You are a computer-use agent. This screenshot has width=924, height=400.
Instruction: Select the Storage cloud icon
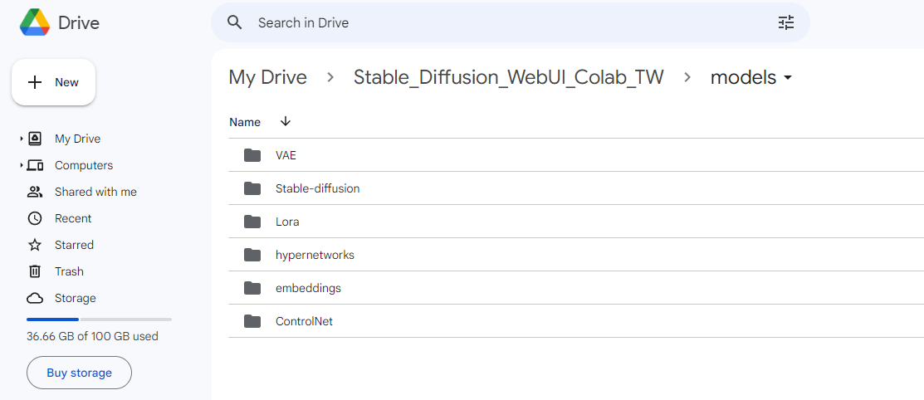pyautogui.click(x=35, y=298)
